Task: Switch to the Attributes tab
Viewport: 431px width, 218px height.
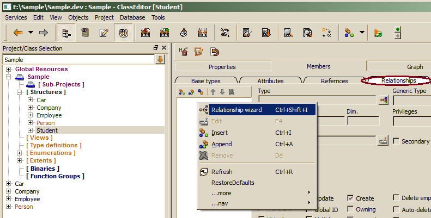Action: coord(270,81)
